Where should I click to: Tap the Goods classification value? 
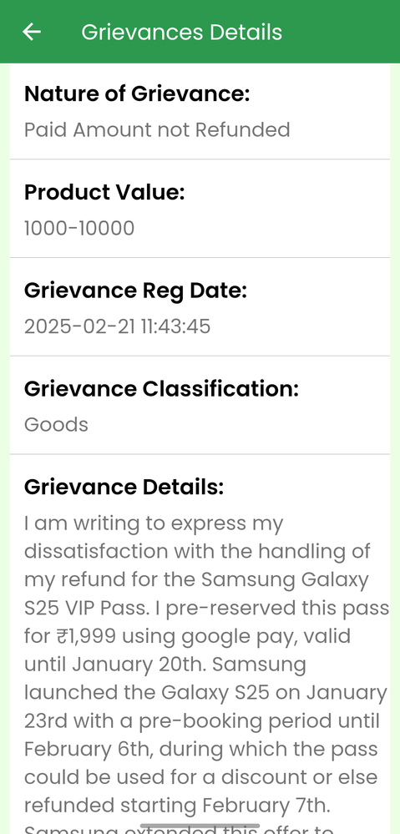pyautogui.click(x=57, y=424)
